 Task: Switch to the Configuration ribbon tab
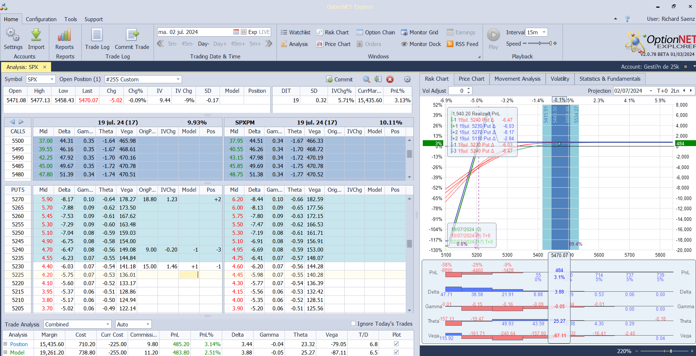(41, 19)
